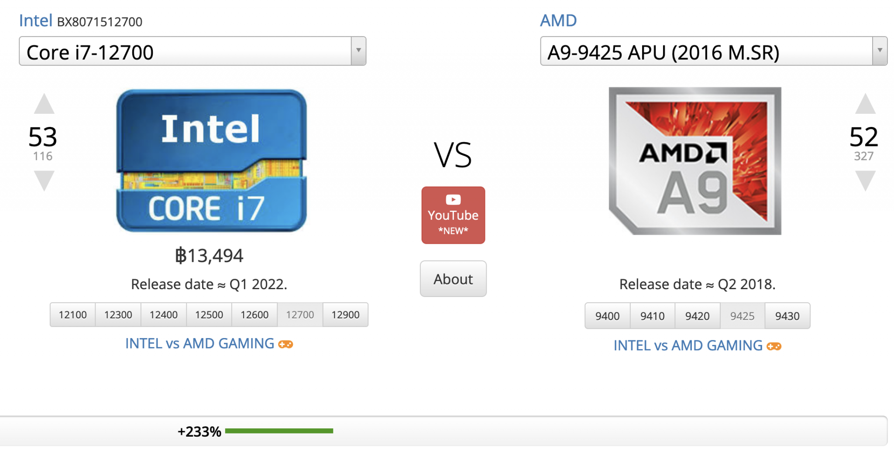Downvote the Intel Core i7-12700
This screenshot has height=451, width=894.
point(44,180)
